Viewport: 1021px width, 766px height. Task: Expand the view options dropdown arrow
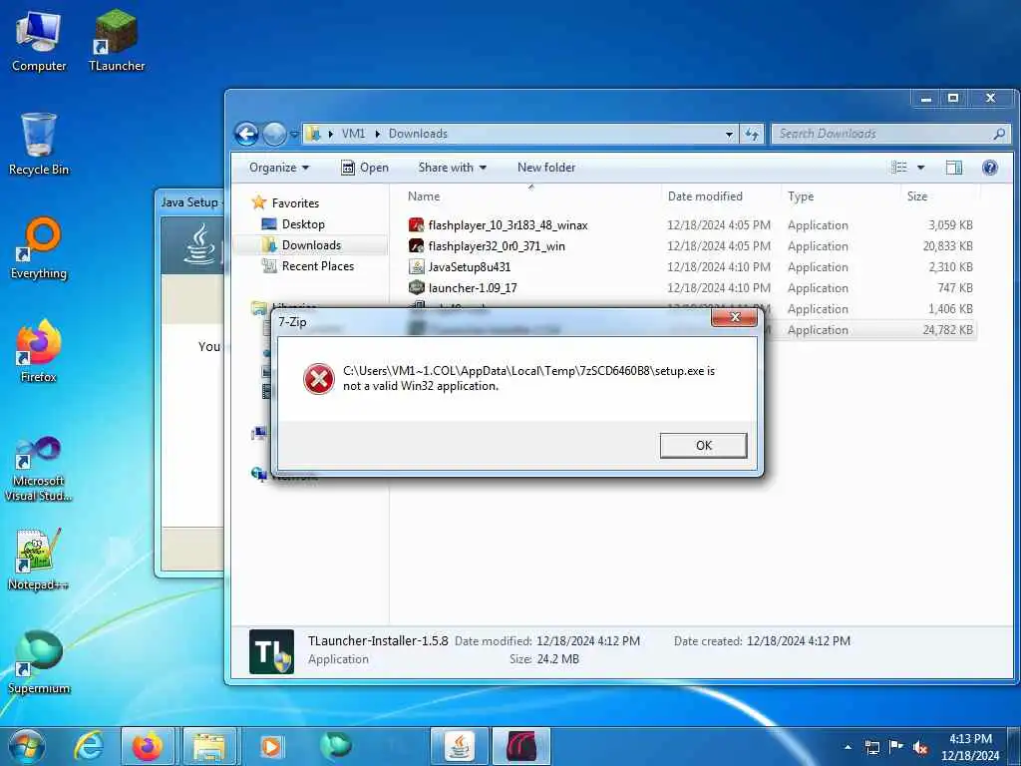(x=920, y=168)
